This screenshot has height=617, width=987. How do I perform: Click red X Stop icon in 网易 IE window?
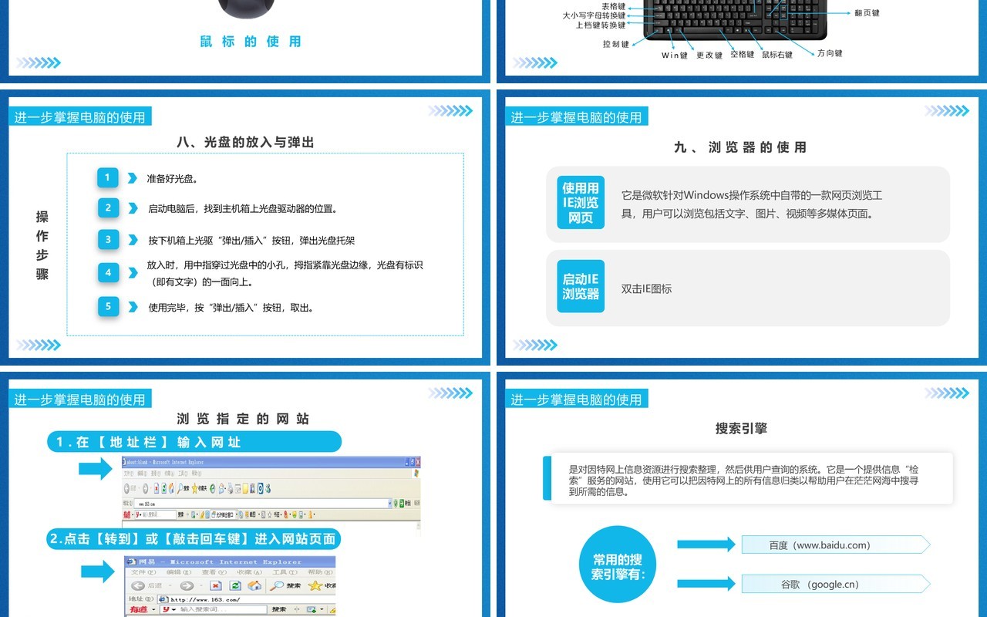tap(216, 585)
